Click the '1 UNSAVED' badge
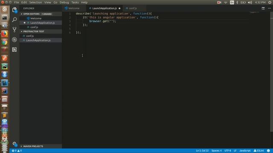 point(46,14)
